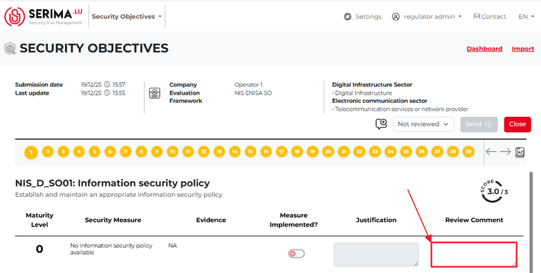Open the A-Z glossary book icon
The height and width of the screenshot is (273, 541).
[520, 152]
